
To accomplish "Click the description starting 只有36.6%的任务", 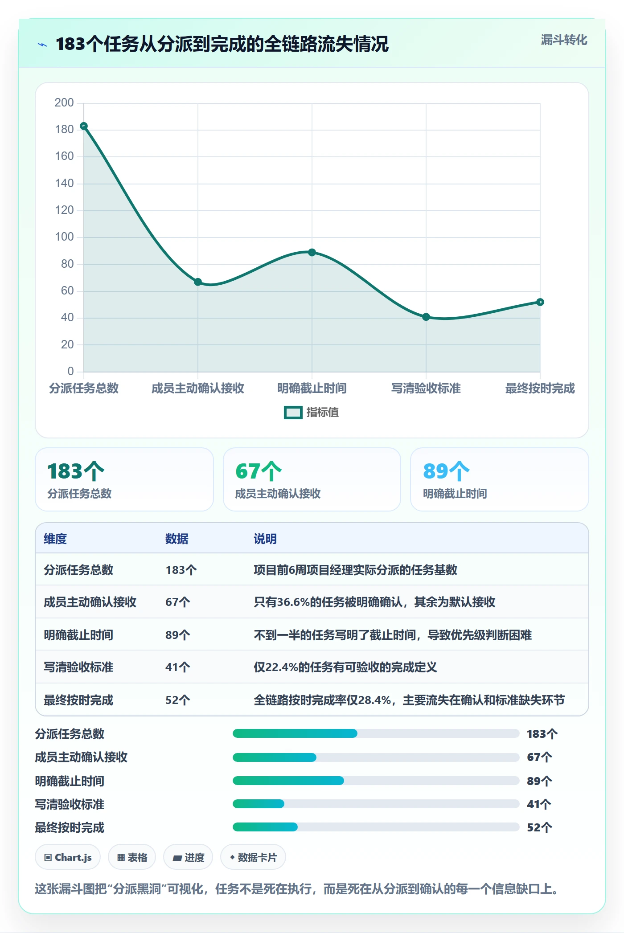I will [x=374, y=602].
